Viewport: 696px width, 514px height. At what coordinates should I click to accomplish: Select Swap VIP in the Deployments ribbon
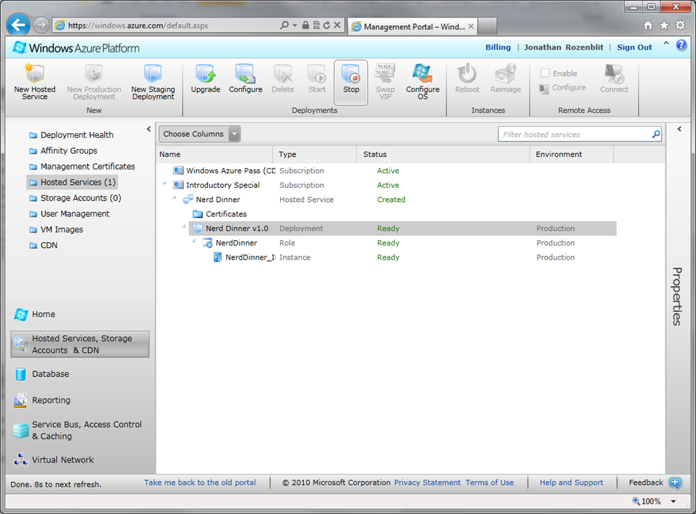coord(385,80)
